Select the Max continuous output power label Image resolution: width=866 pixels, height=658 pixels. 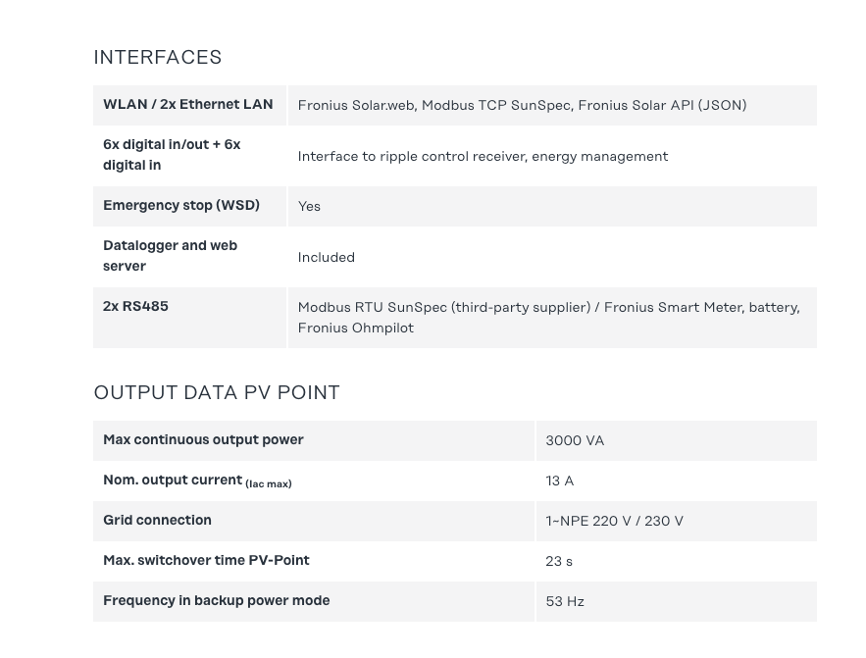pos(203,439)
